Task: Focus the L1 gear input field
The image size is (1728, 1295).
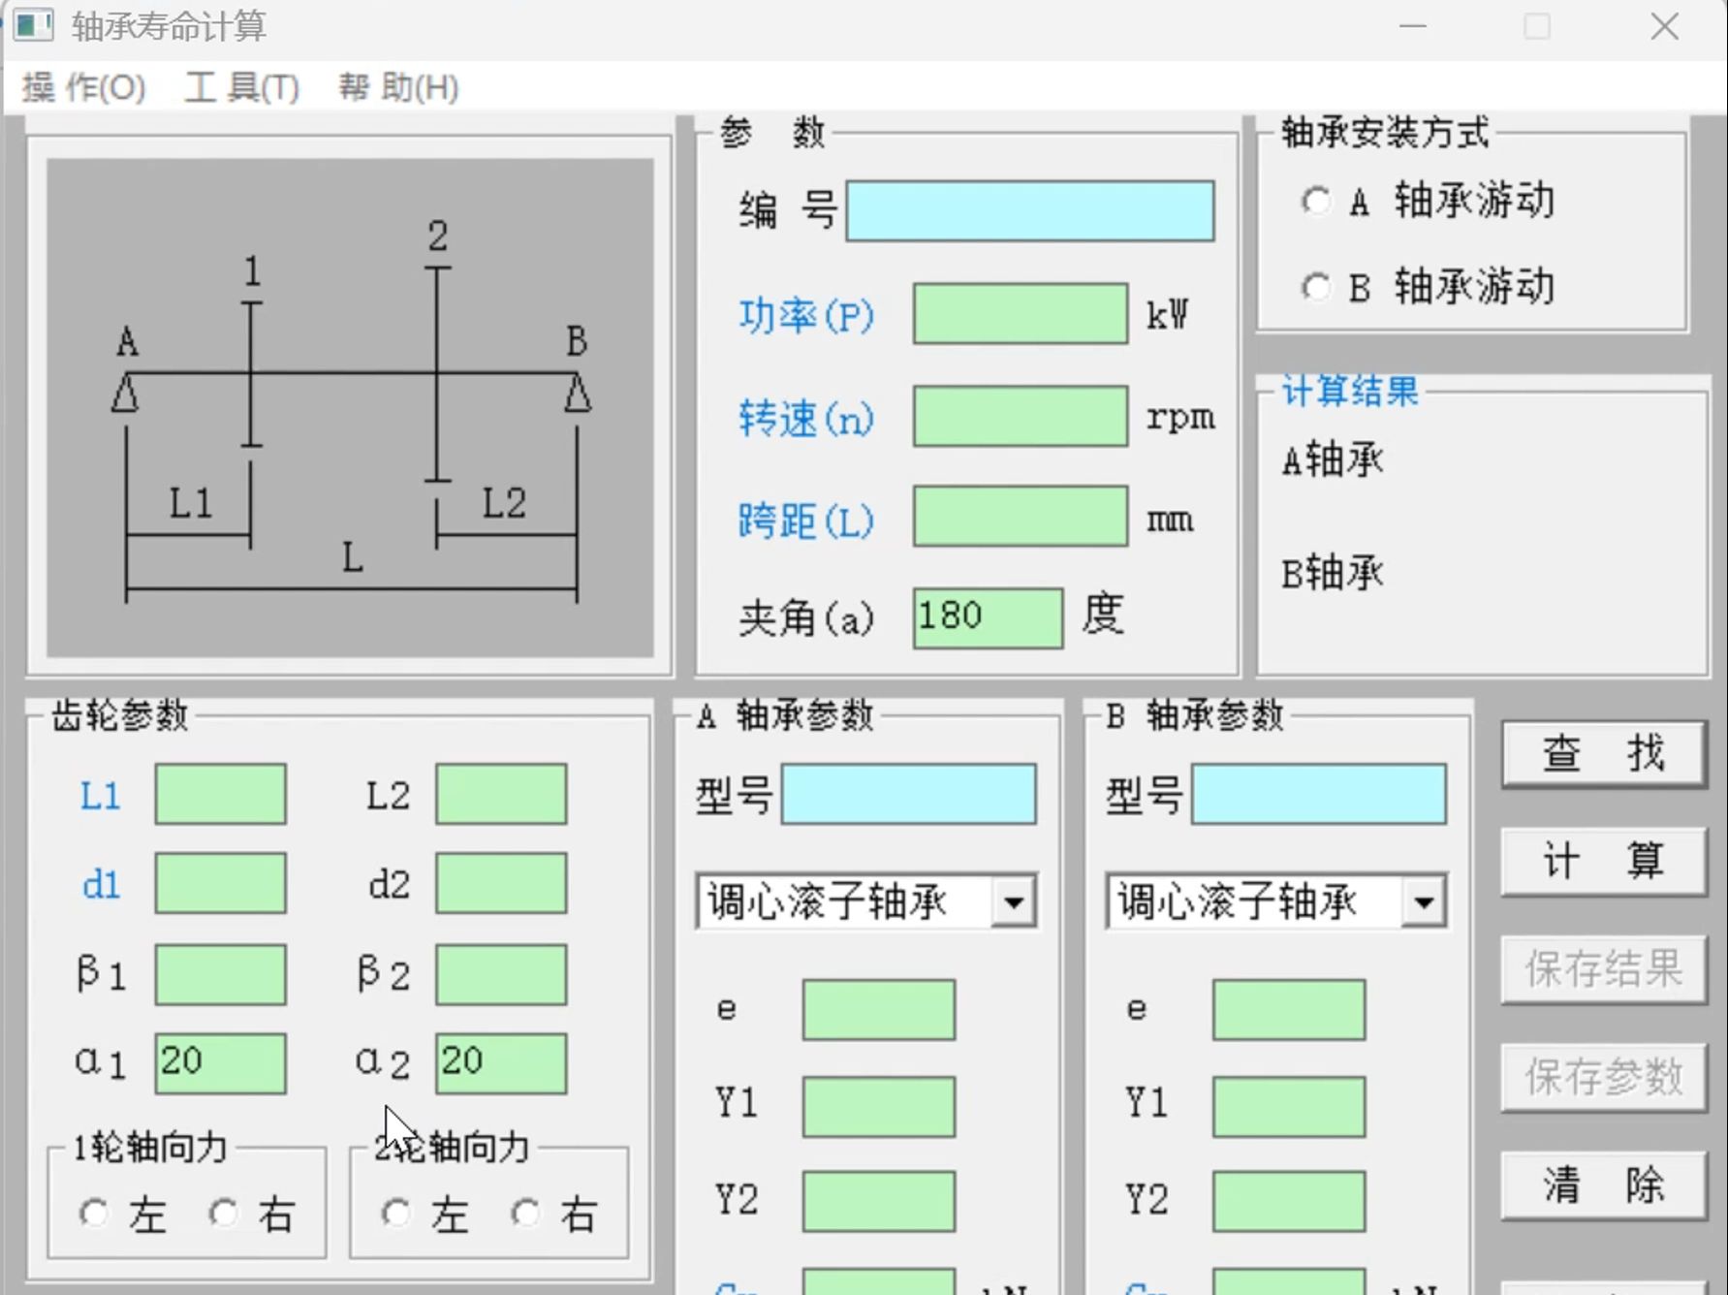Action: (221, 794)
